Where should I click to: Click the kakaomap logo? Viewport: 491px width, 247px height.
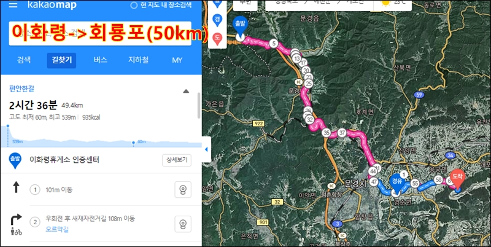click(x=52, y=5)
